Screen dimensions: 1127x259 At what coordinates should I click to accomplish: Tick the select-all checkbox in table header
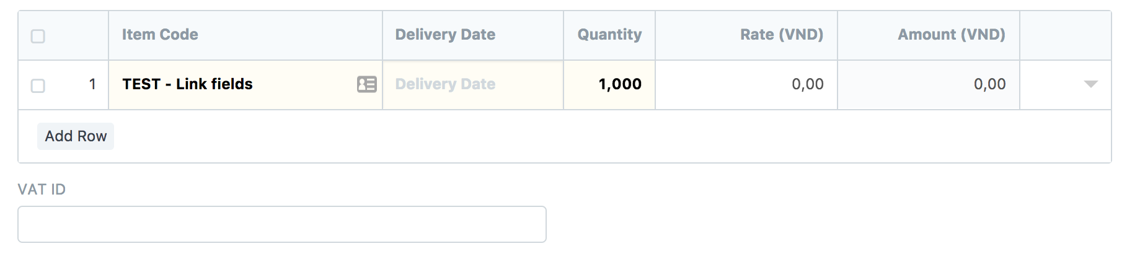pyautogui.click(x=38, y=36)
